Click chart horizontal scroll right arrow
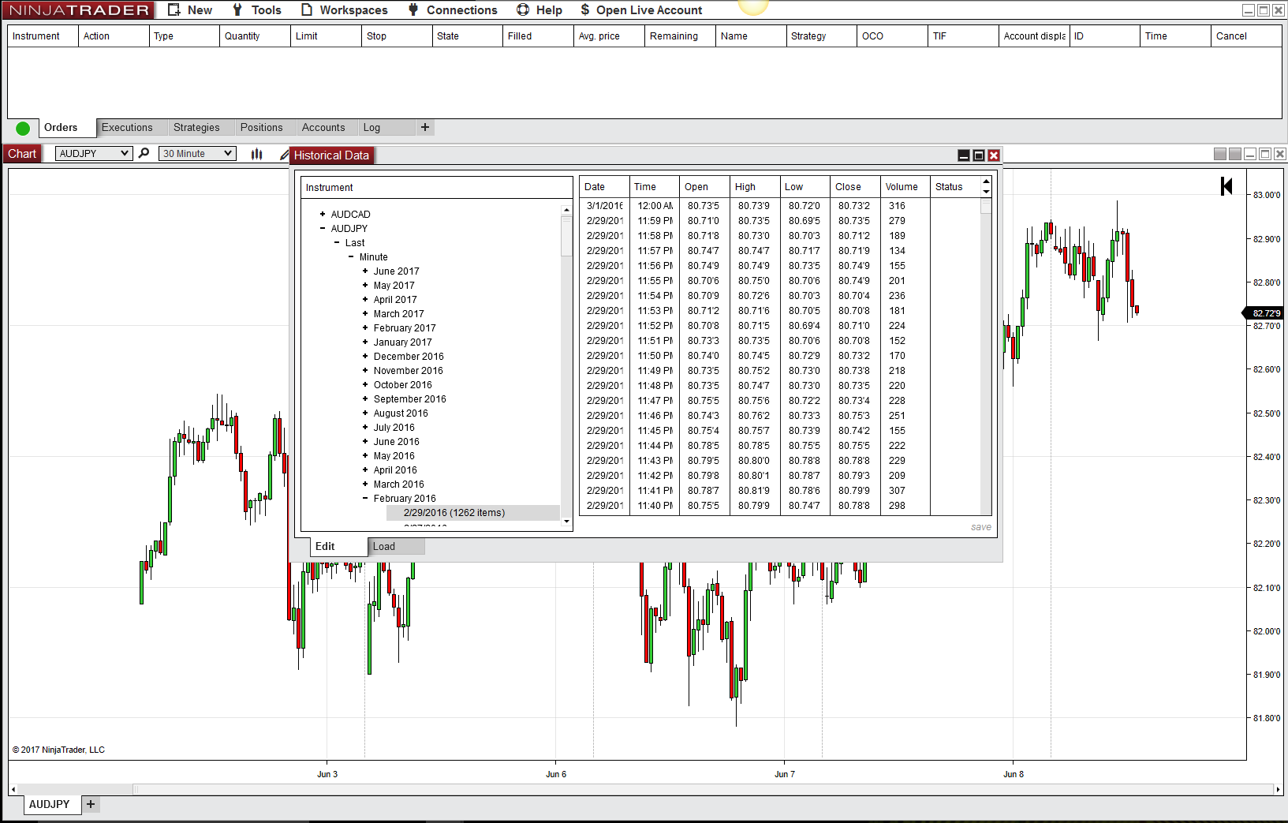Image resolution: width=1288 pixels, height=823 pixels. pyautogui.click(x=1278, y=789)
